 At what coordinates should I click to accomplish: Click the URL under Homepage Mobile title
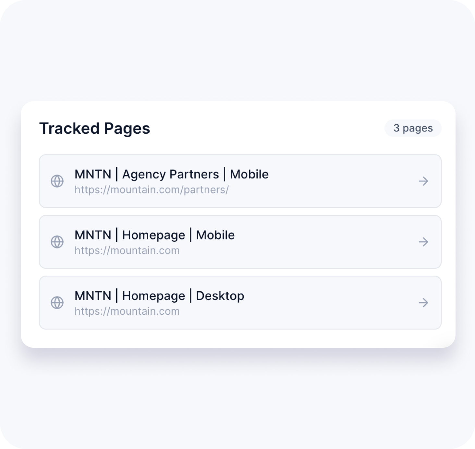[x=127, y=250]
